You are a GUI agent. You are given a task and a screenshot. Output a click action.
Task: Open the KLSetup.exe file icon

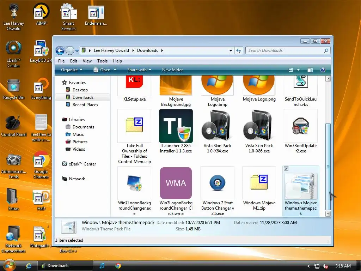(134, 85)
